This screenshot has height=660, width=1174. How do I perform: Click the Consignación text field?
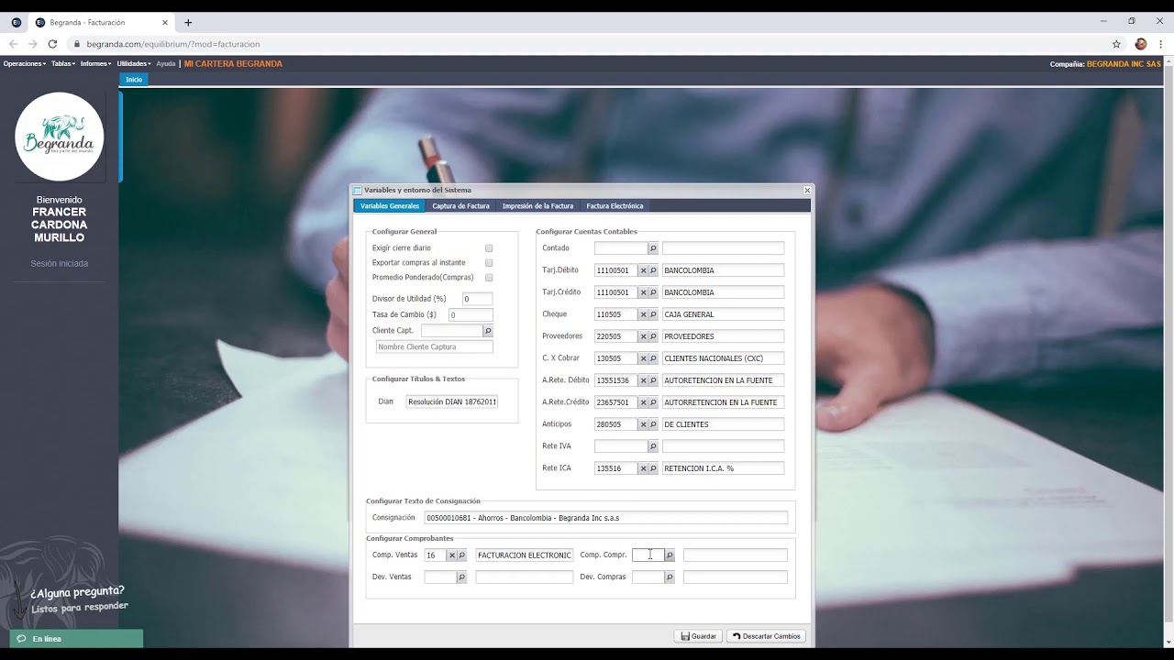pyautogui.click(x=606, y=518)
